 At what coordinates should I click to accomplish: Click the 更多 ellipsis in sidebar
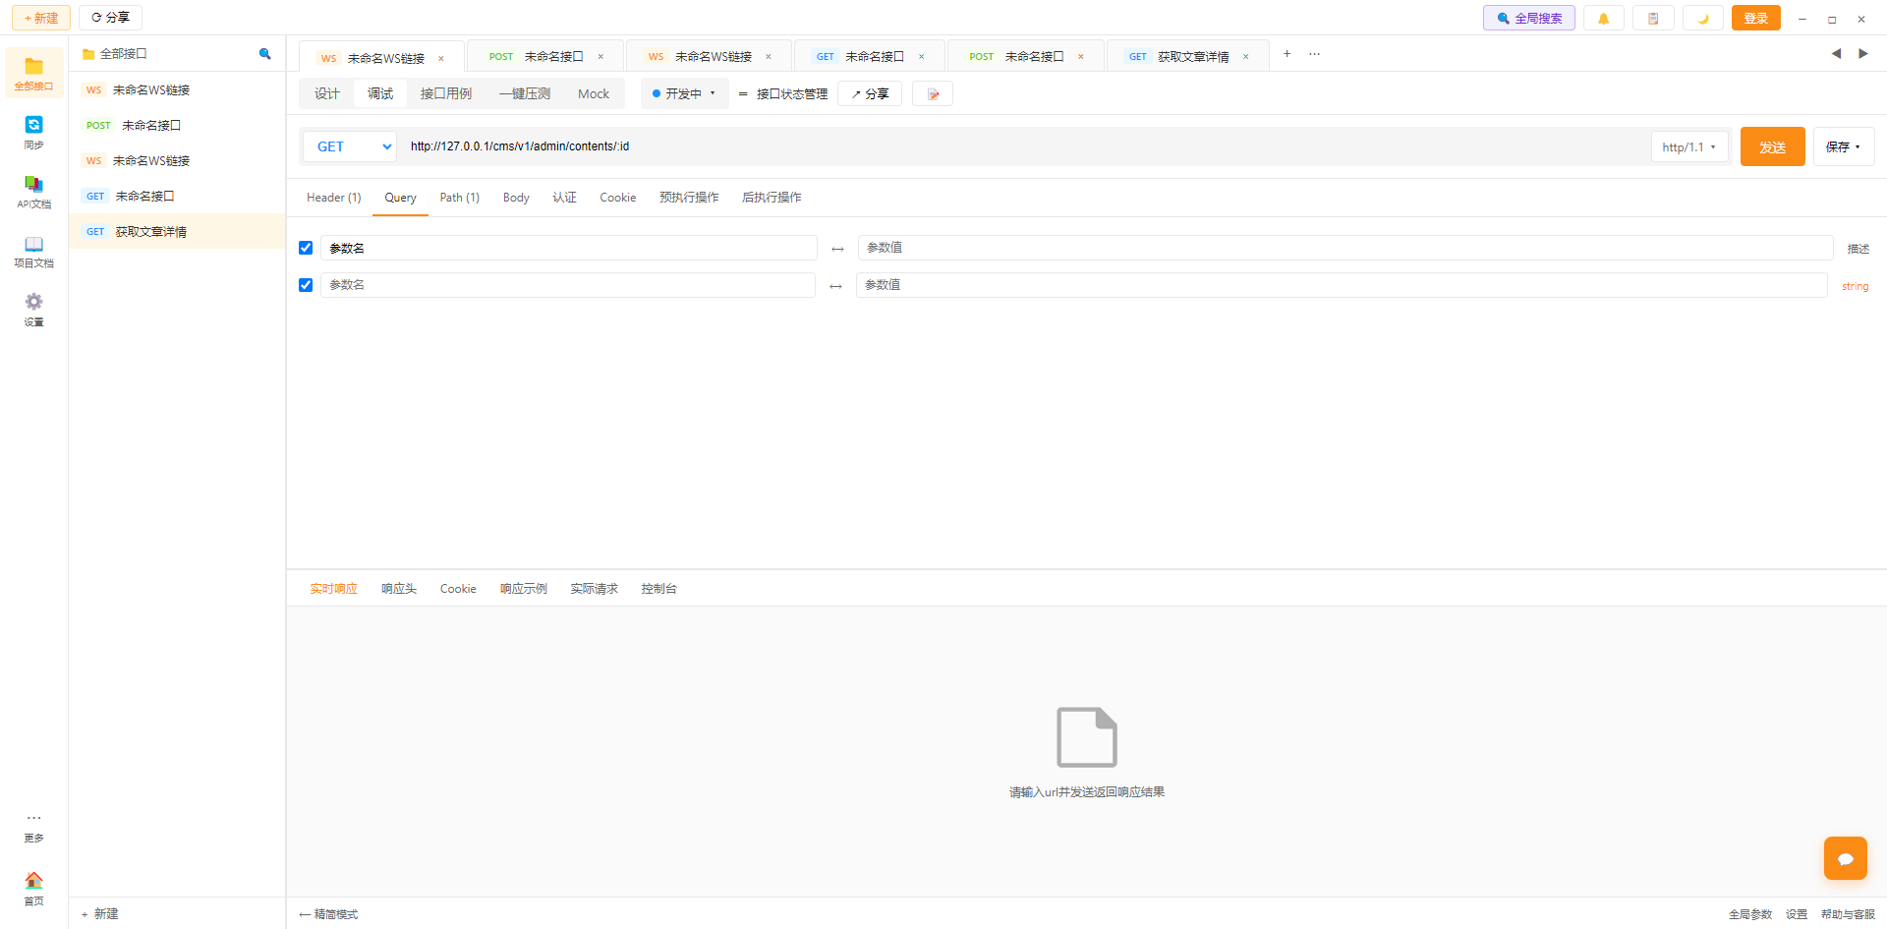(34, 827)
